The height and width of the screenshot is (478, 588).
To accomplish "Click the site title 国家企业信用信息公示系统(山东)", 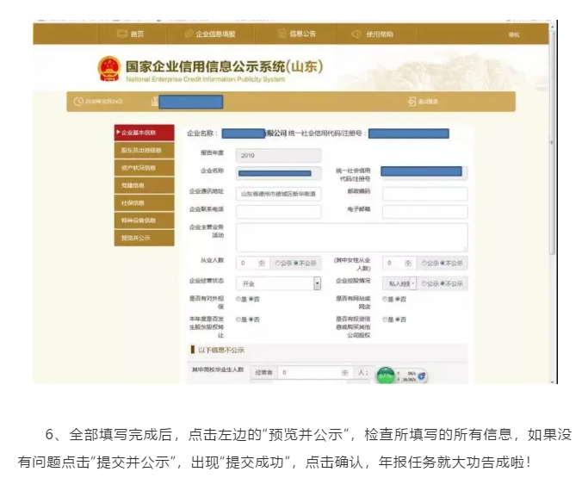I will coord(224,66).
